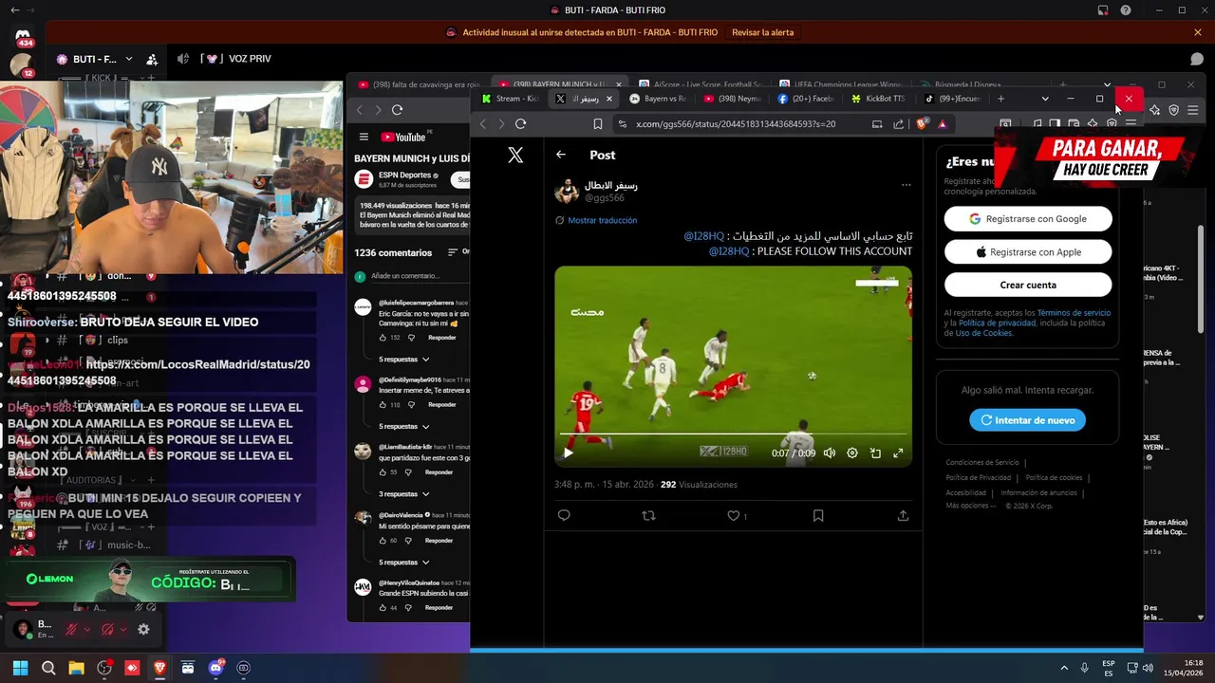
Task: Switch to Stream - Kick tab
Action: pyautogui.click(x=509, y=99)
